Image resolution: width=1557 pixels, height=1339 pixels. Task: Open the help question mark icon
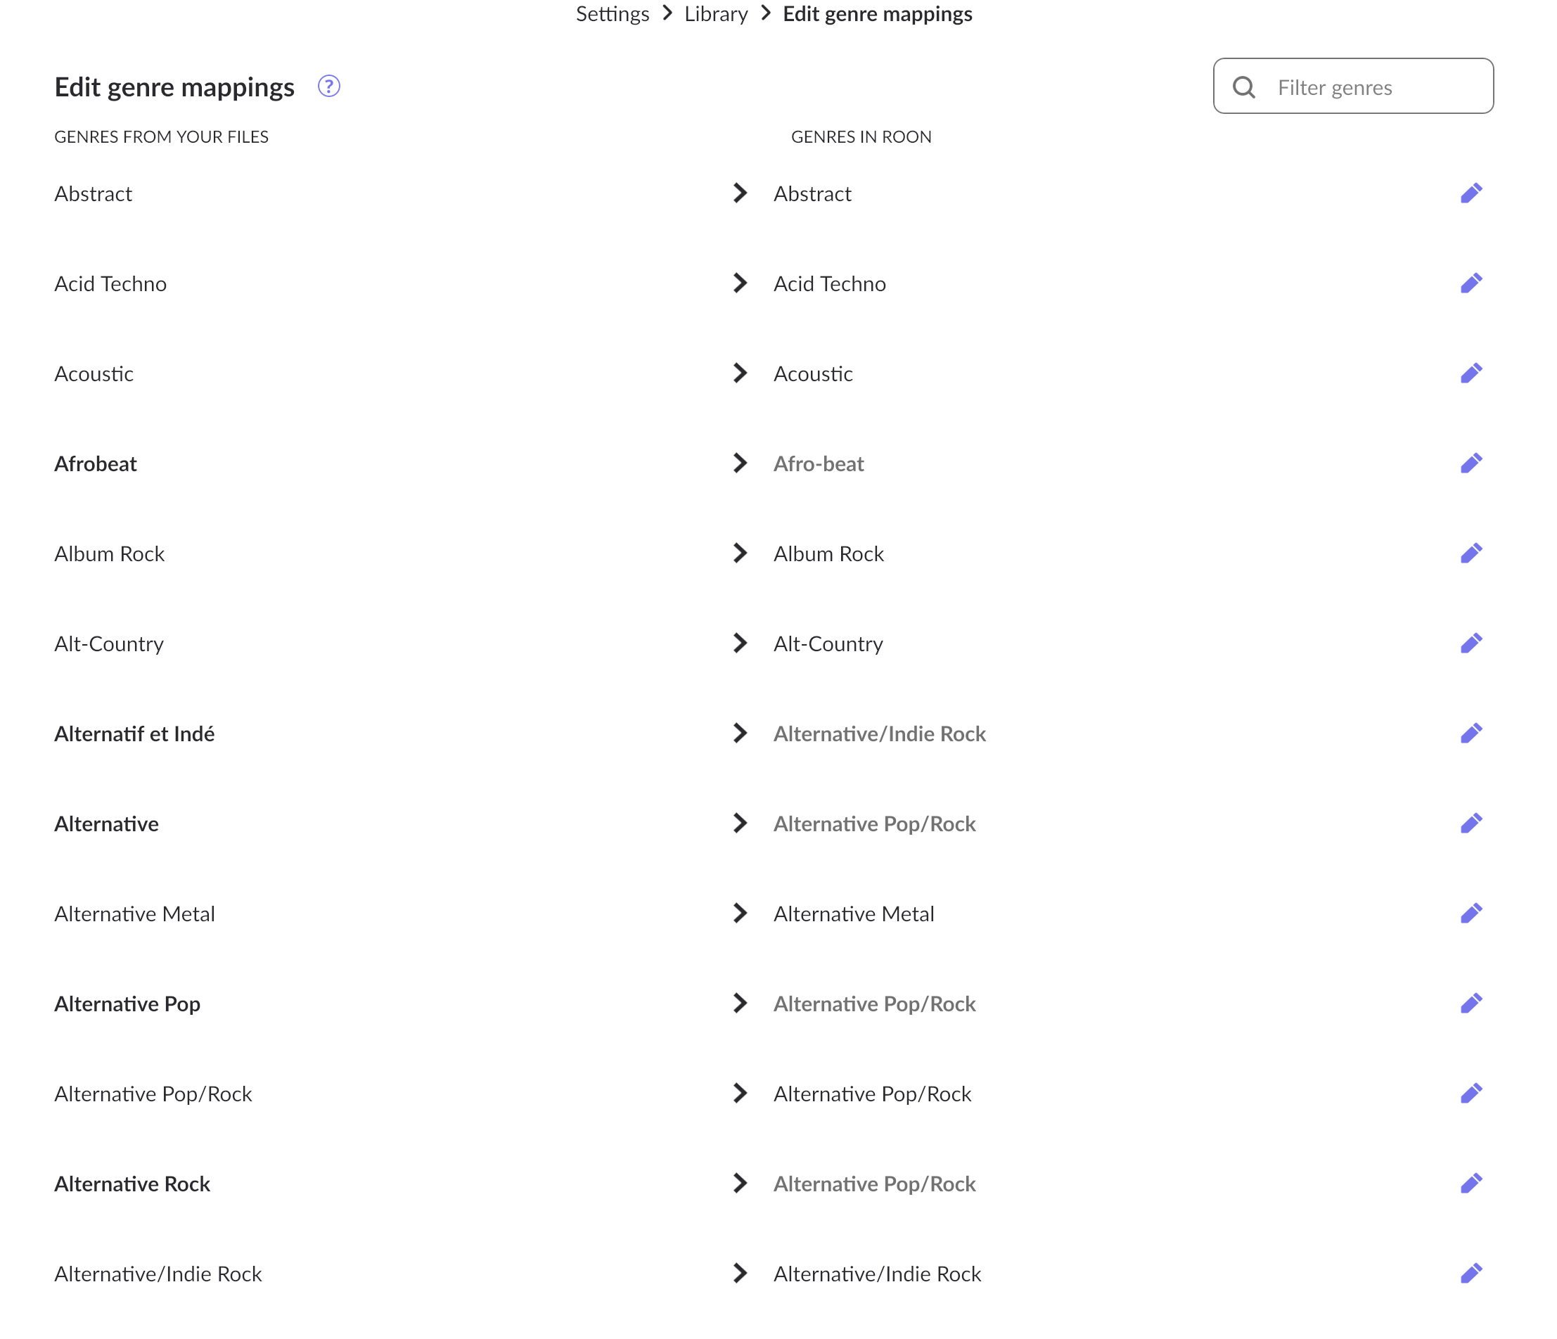(x=328, y=87)
